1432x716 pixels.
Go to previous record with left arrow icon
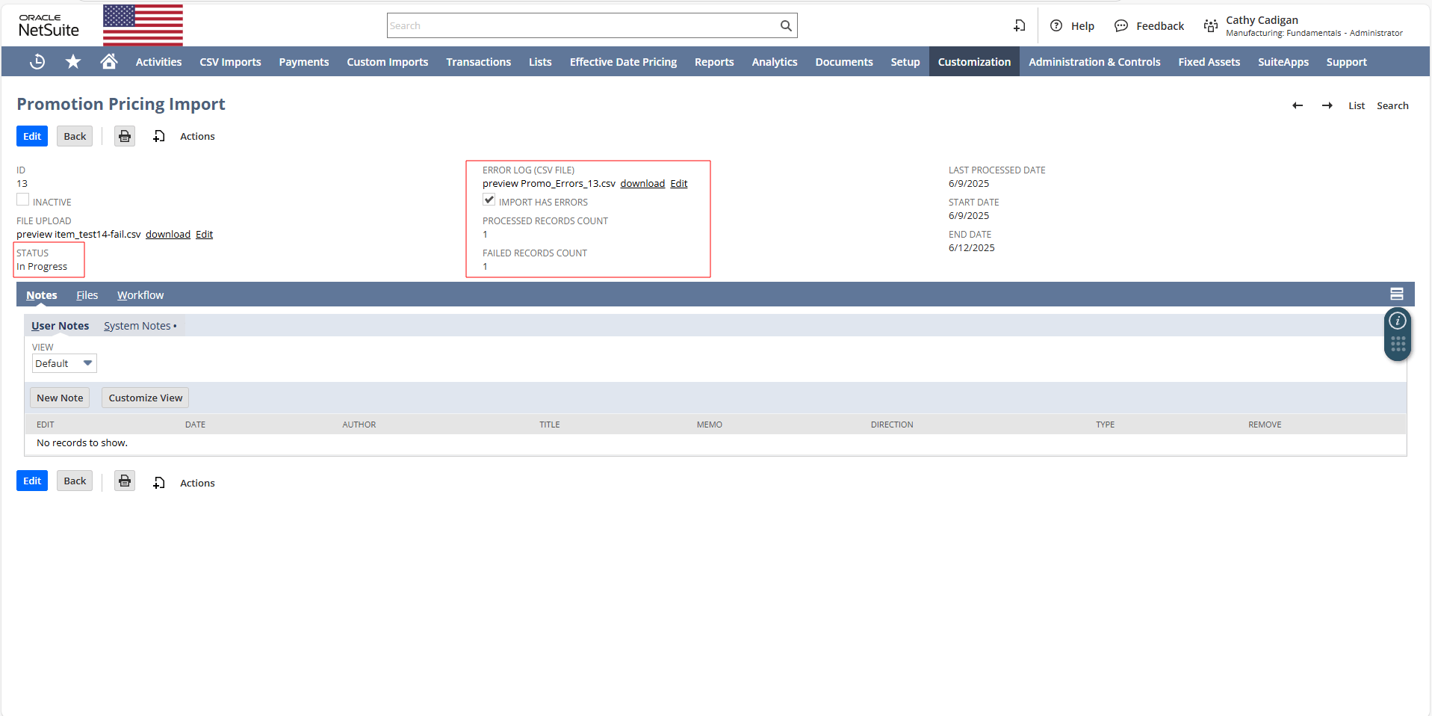1298,105
